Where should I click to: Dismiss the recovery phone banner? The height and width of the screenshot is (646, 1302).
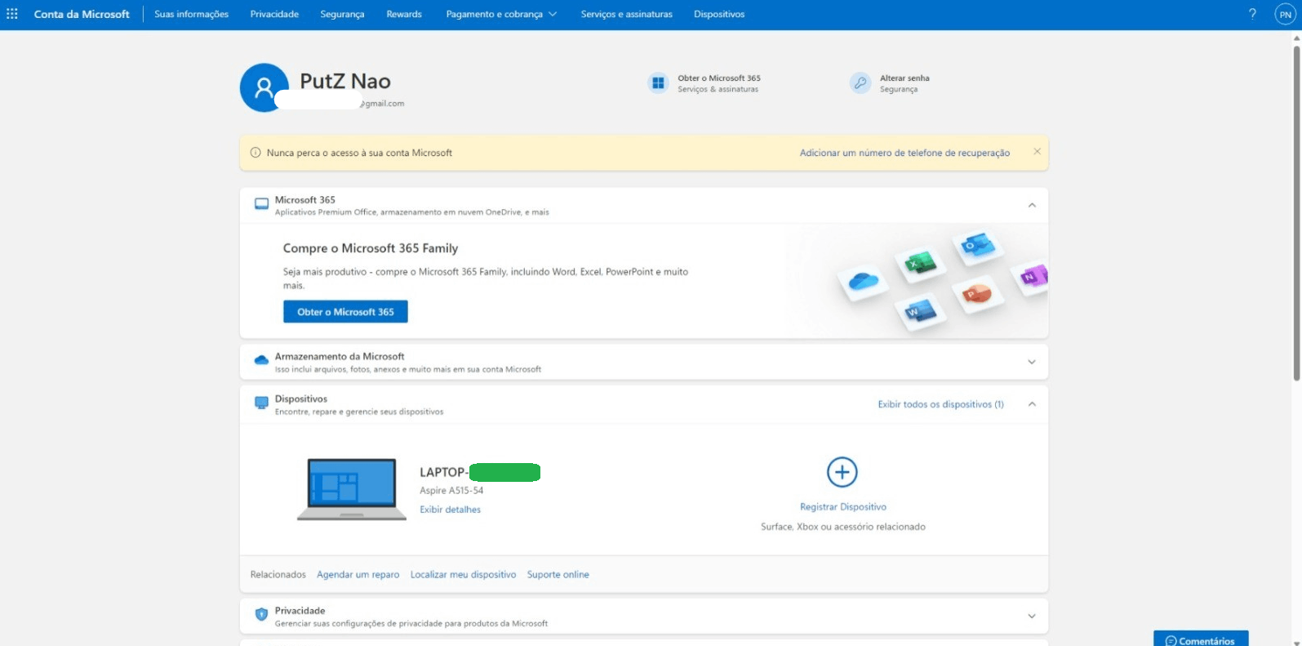pyautogui.click(x=1037, y=152)
